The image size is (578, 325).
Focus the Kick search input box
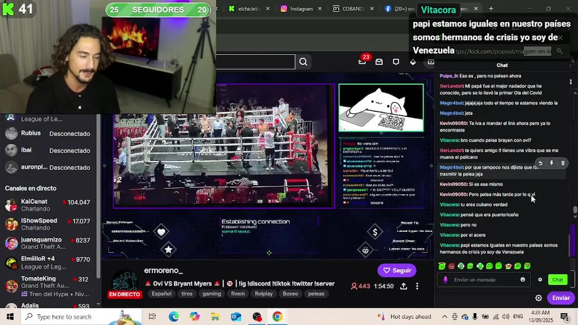[x=256, y=62]
